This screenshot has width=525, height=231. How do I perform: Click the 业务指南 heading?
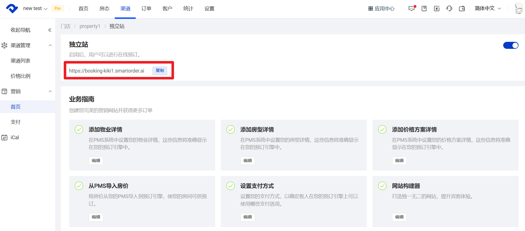click(82, 99)
